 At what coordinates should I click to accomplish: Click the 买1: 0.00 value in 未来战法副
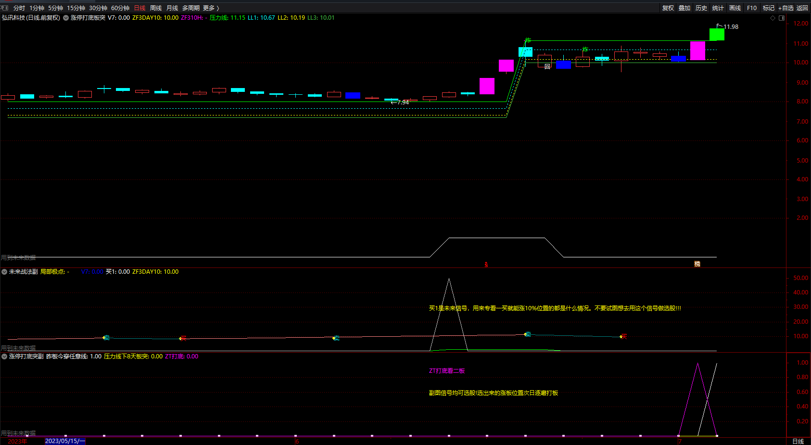(x=118, y=272)
